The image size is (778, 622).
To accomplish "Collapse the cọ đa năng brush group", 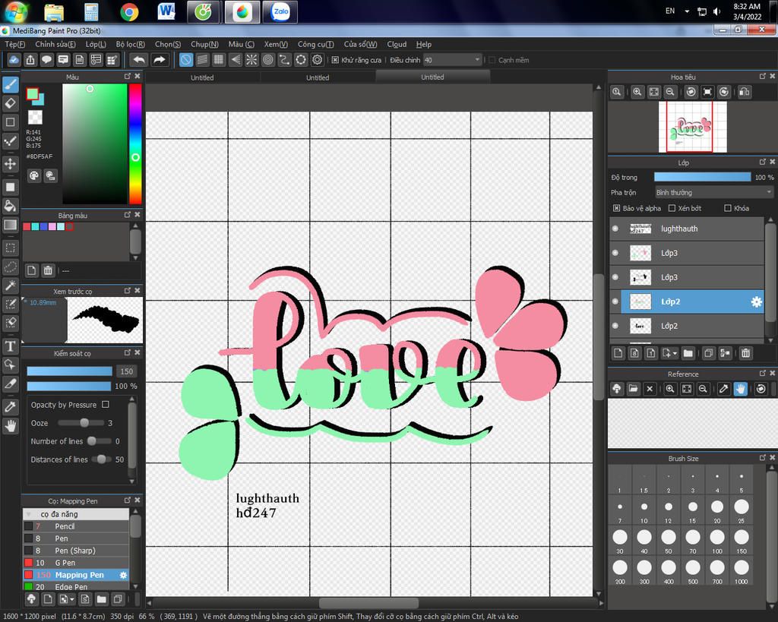I will (x=29, y=514).
